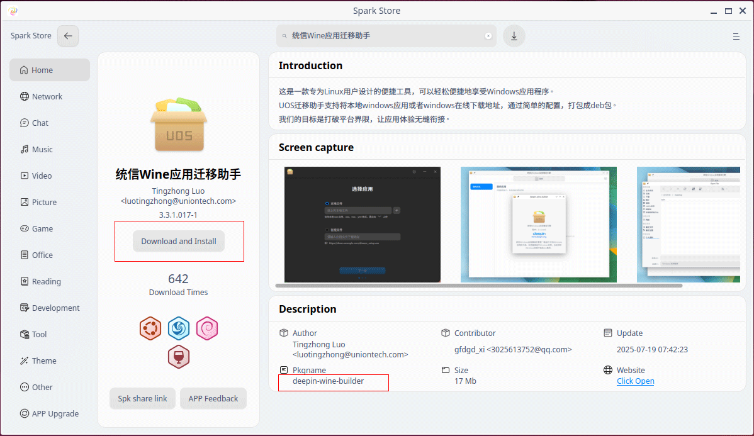The image size is (754, 436).
Task: Clear the search box text
Action: pyautogui.click(x=488, y=36)
